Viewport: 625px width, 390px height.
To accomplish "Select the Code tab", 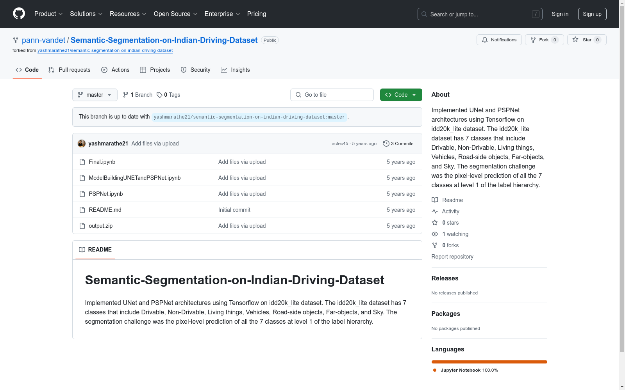I will (x=27, y=70).
